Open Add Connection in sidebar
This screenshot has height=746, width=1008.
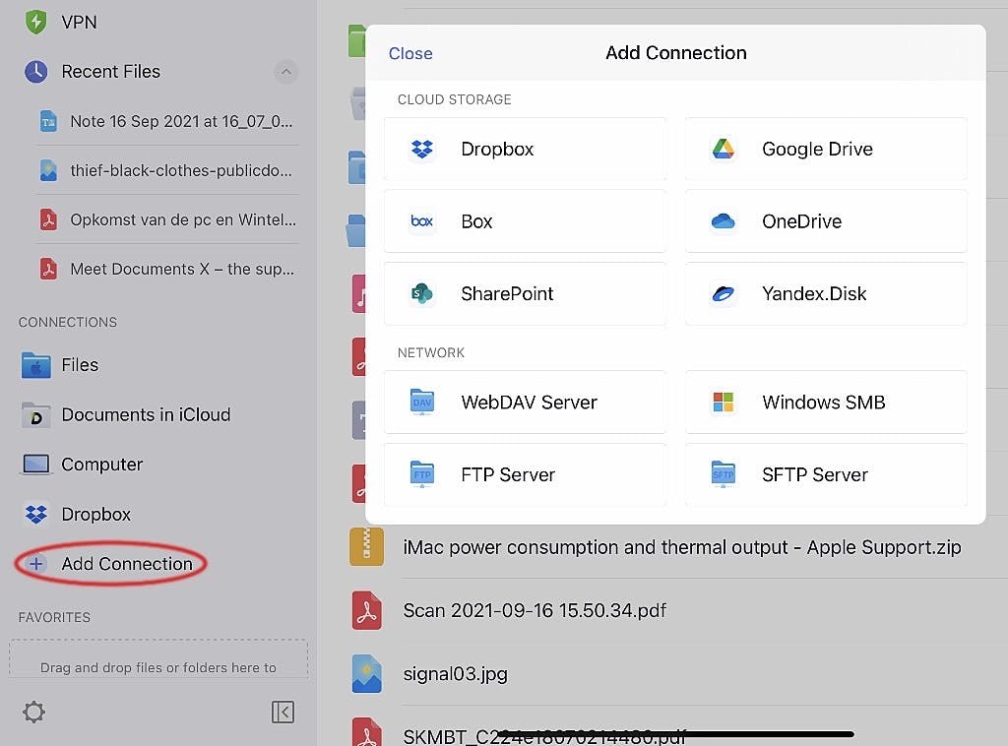(x=126, y=564)
